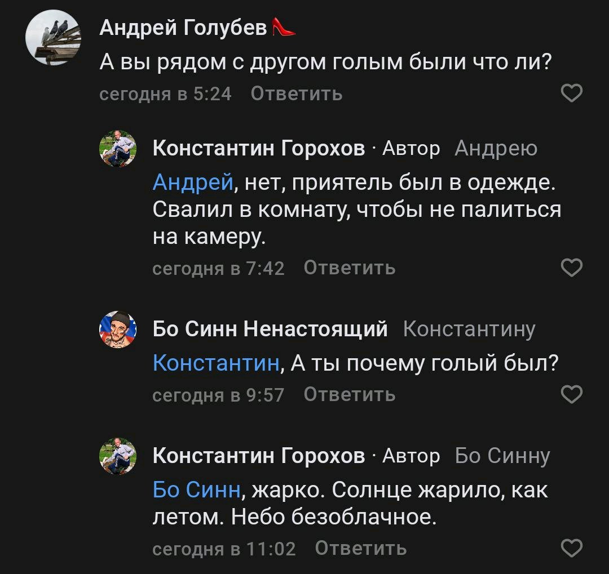Click the grey Андрею reply-target label

[x=496, y=148]
